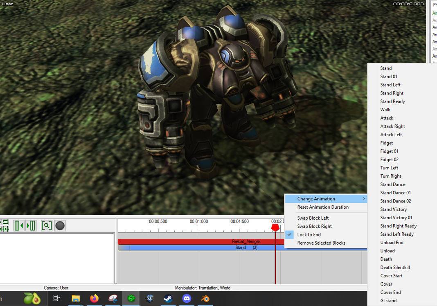Click the 00:00:500 timeline ruler mark
This screenshot has height=306, width=437.
tap(158, 222)
